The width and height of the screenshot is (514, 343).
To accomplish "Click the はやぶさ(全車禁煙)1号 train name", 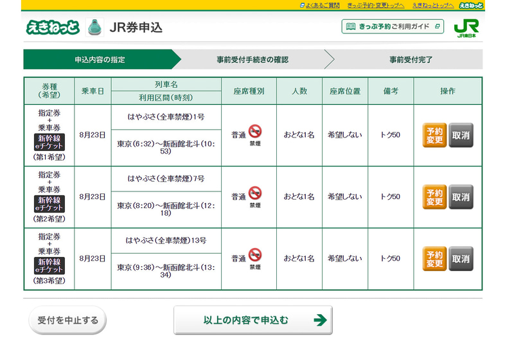I will [166, 117].
